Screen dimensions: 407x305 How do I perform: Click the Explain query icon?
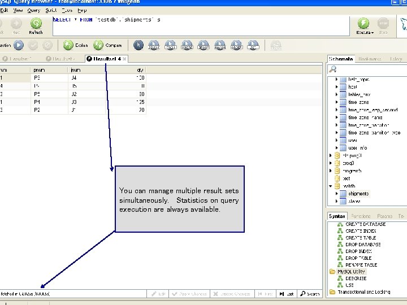[x=68, y=45]
